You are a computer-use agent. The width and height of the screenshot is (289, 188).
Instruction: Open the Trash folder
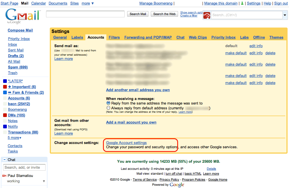click(13, 73)
